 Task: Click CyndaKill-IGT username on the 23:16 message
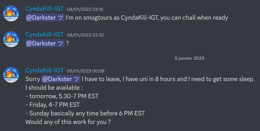(44, 9)
